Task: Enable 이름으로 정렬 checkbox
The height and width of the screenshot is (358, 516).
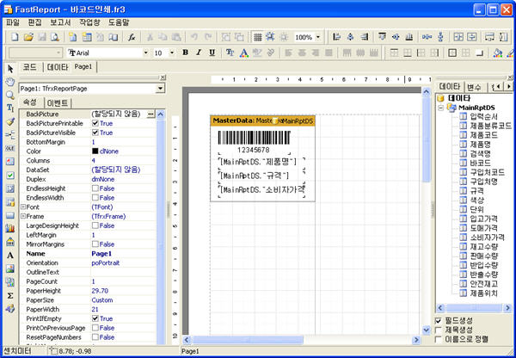Action: coord(439,339)
